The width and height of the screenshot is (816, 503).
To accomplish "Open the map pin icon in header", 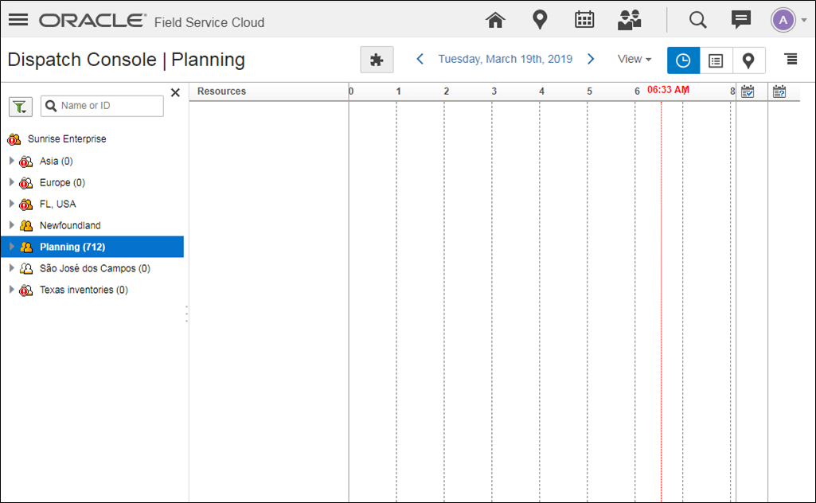I will click(540, 20).
